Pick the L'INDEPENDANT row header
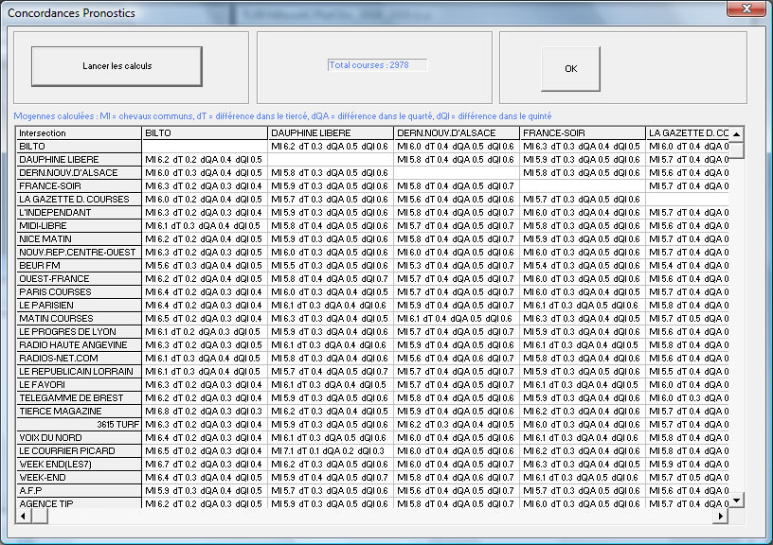Image resolution: width=773 pixels, height=545 pixels. click(x=79, y=213)
